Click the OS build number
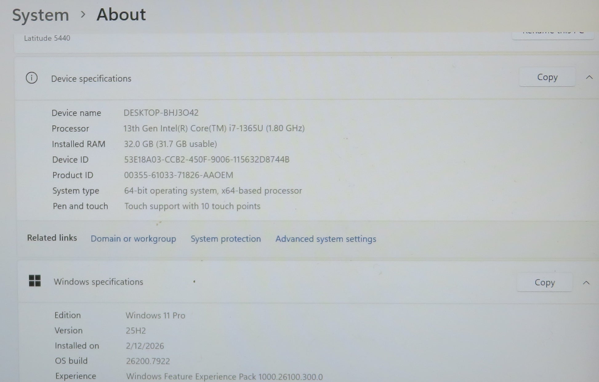 click(x=148, y=361)
